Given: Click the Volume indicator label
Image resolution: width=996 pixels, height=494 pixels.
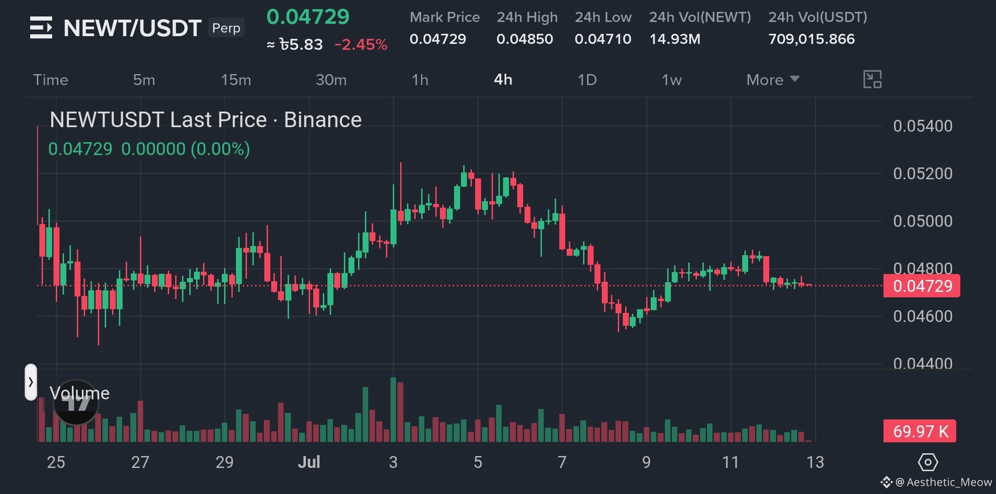Looking at the screenshot, I should [80, 393].
